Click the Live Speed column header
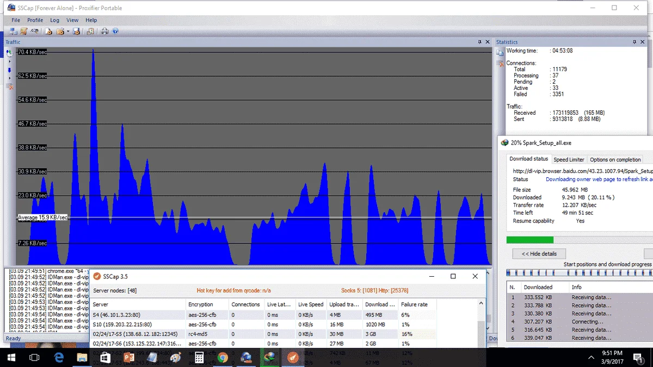This screenshot has height=367, width=653. click(311, 304)
